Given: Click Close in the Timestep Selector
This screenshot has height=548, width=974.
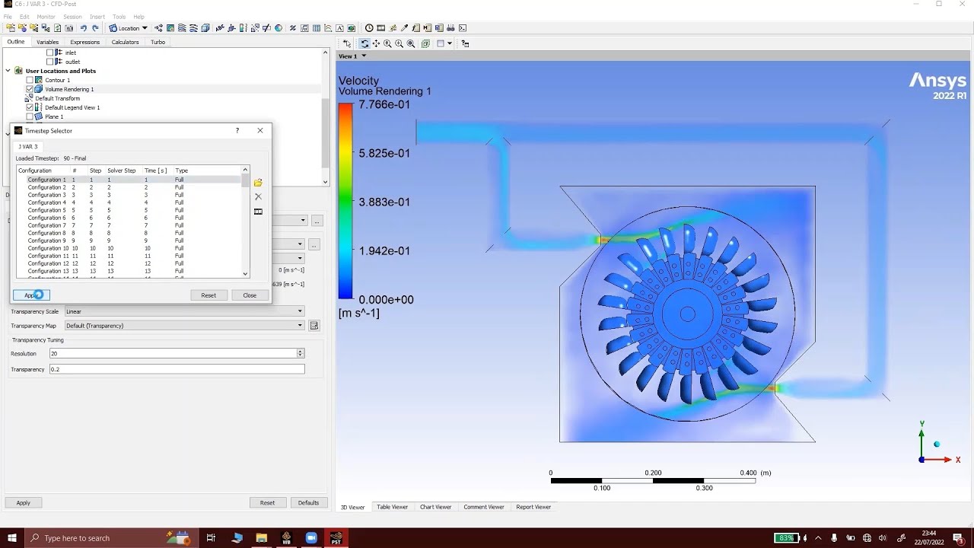Looking at the screenshot, I should tap(250, 295).
